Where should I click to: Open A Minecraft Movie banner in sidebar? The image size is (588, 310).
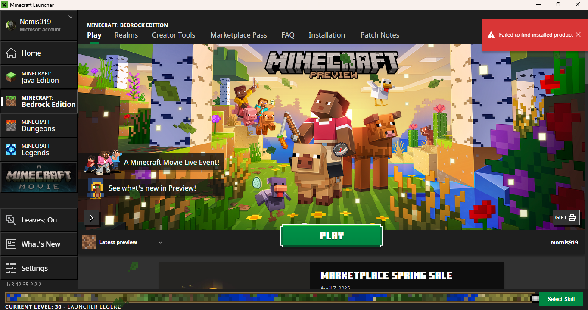[x=39, y=177]
